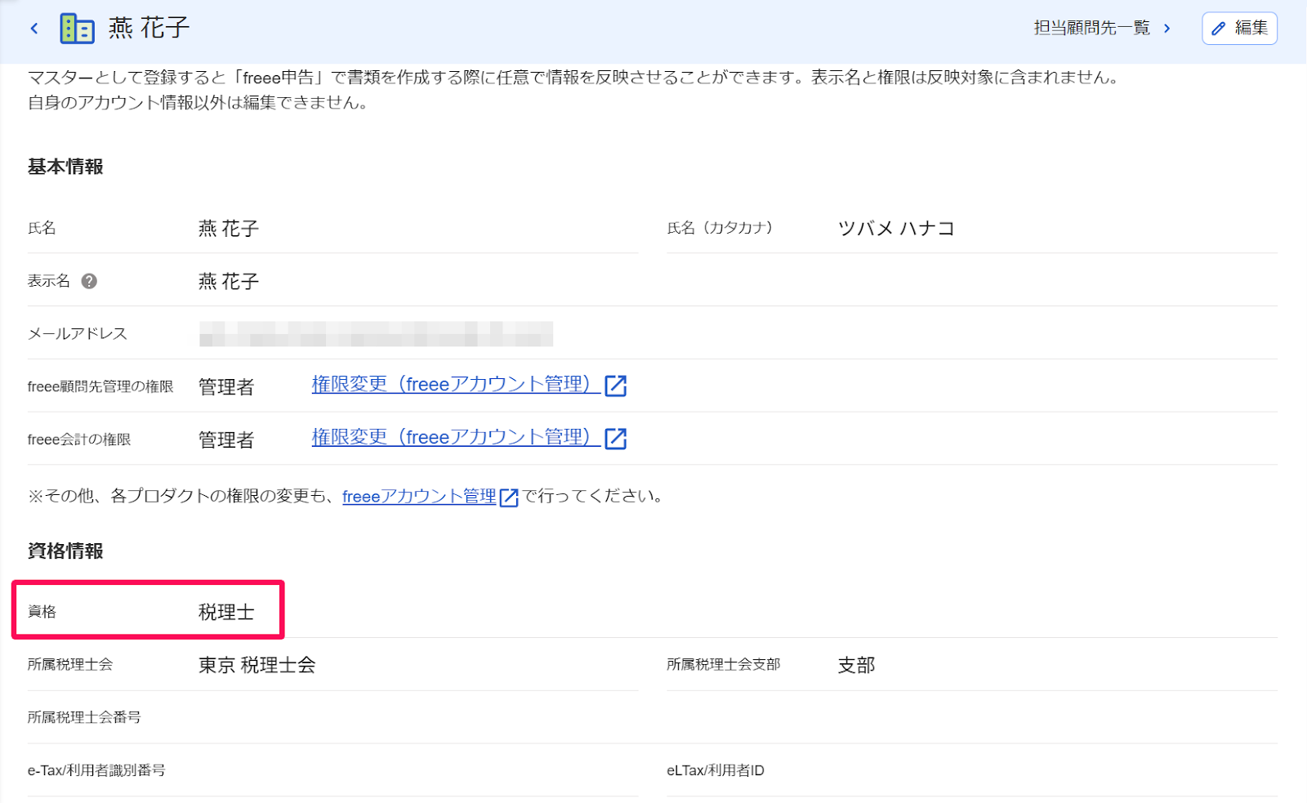Click the building icon beside 燕 花子 title

tap(77, 29)
